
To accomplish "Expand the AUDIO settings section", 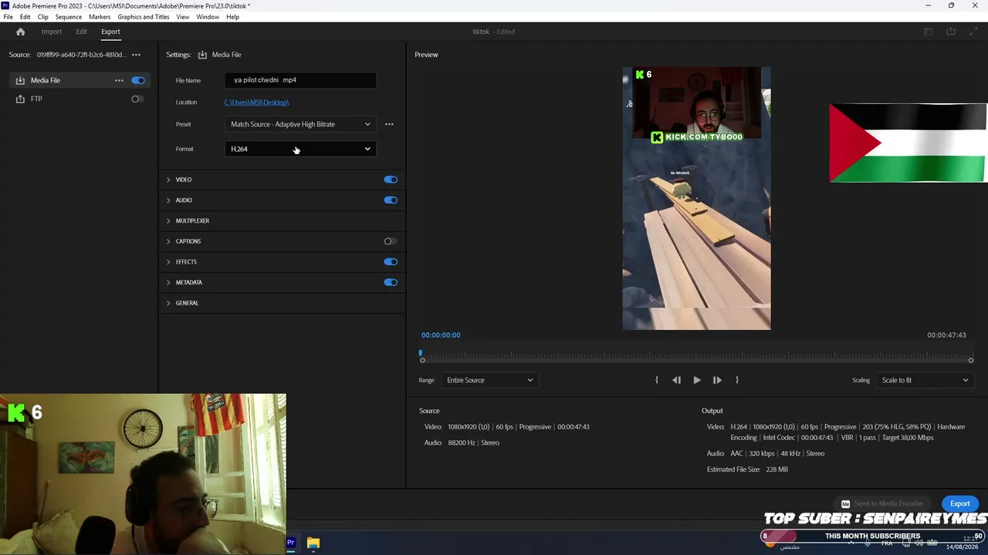I will coord(168,200).
